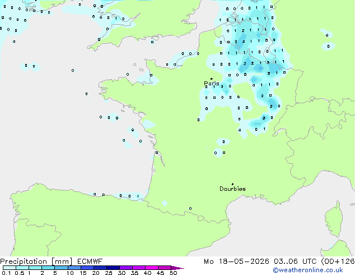The height and width of the screenshot is (275, 355).
Task: Click the Paris city label
Action: pyautogui.click(x=212, y=83)
